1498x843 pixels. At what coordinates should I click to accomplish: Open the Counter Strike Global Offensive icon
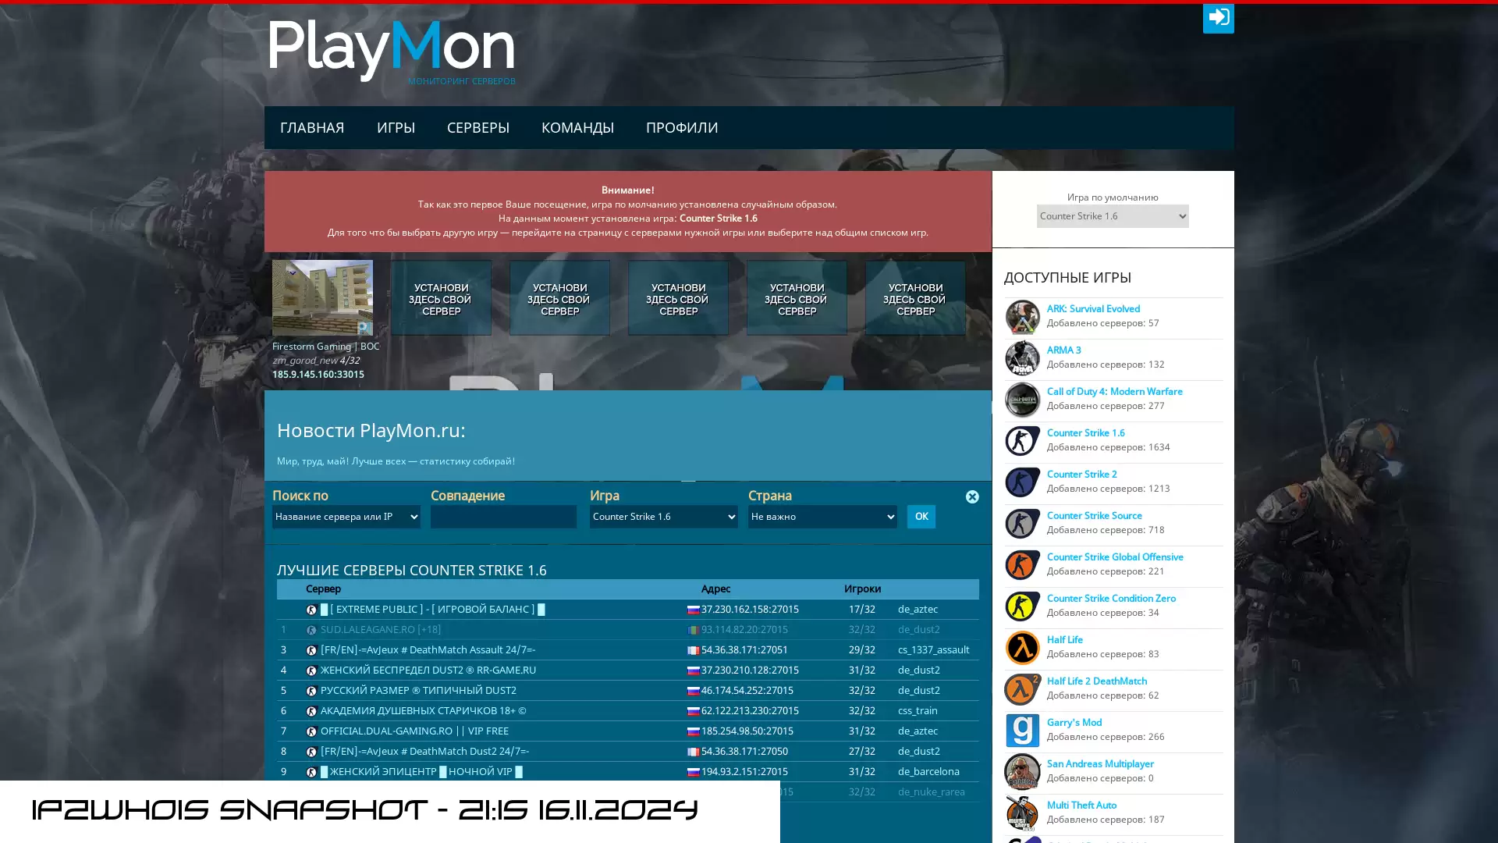(x=1022, y=565)
